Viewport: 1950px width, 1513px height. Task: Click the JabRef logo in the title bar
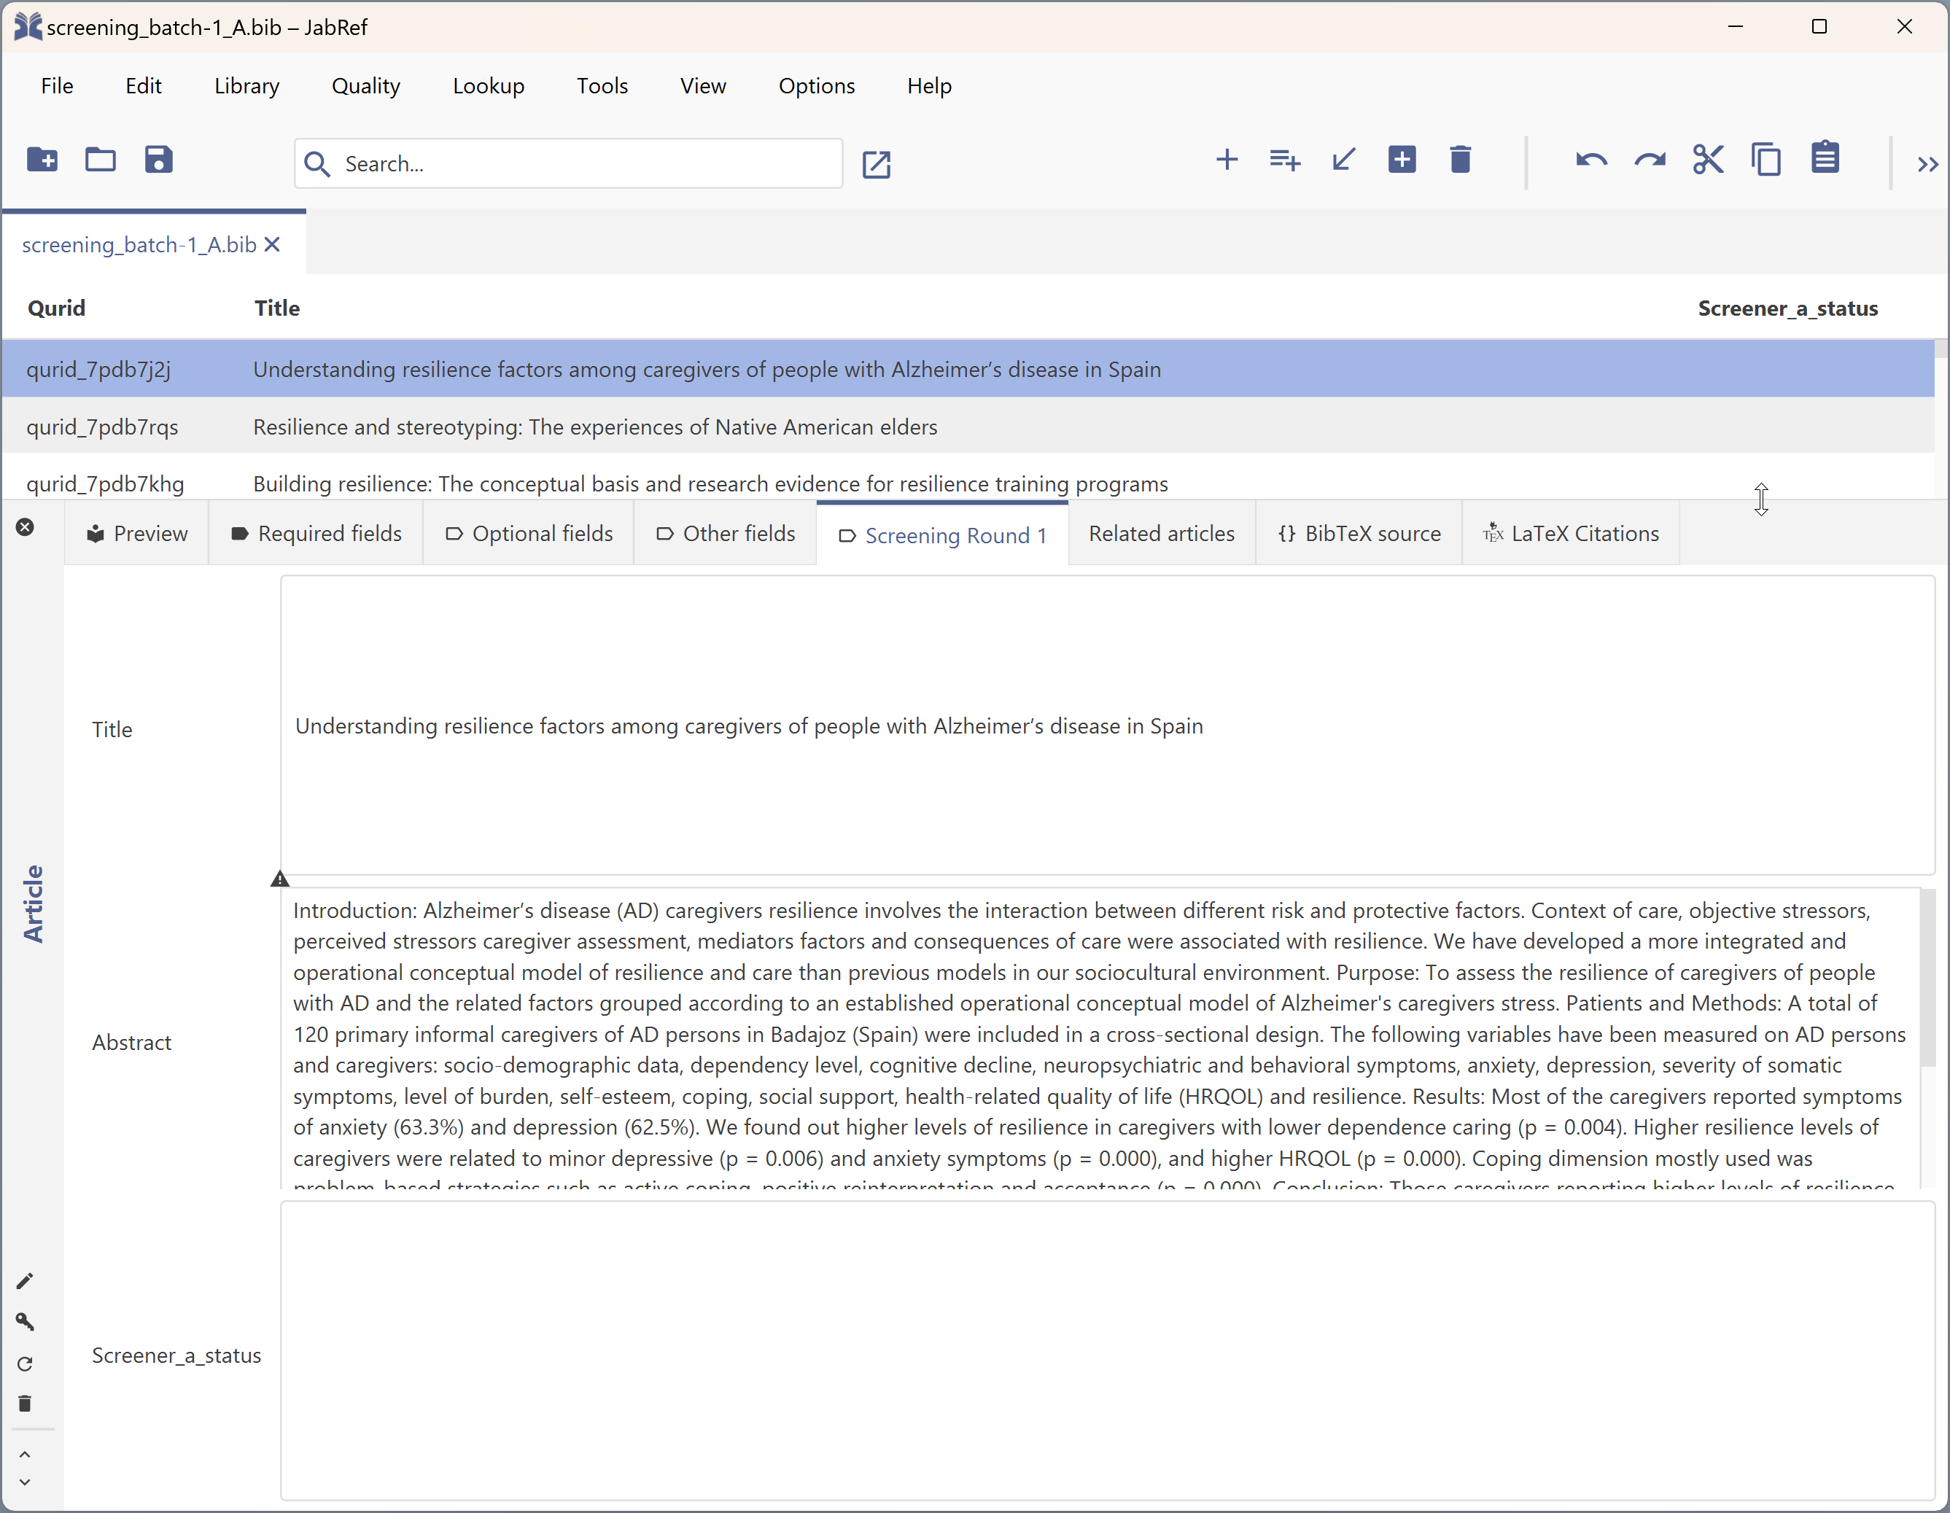point(27,27)
